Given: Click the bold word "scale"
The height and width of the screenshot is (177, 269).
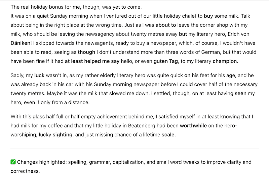Looking at the screenshot, I should (x=168, y=135).
